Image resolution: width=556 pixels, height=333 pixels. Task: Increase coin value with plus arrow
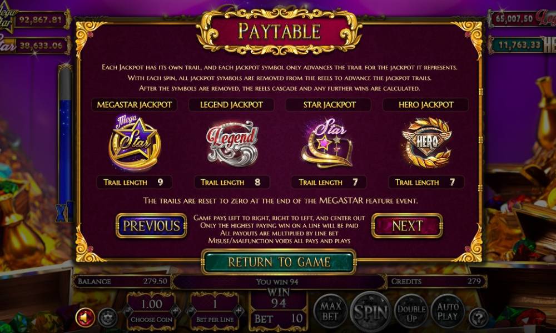click(176, 311)
